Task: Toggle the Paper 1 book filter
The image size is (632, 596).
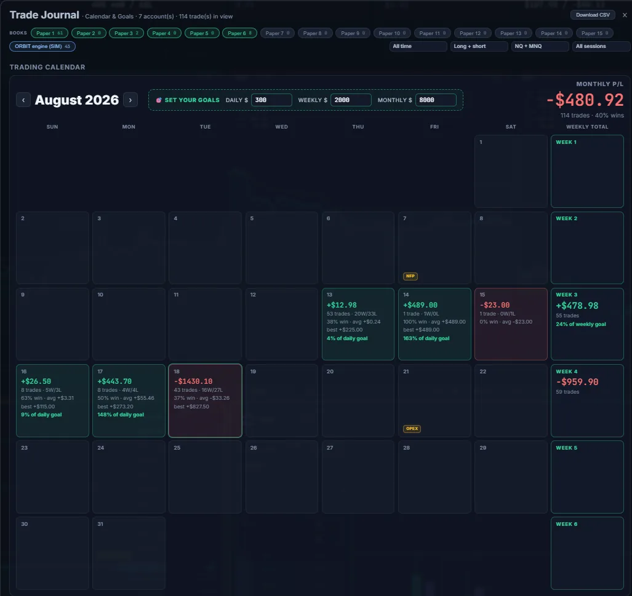Action: [49, 33]
